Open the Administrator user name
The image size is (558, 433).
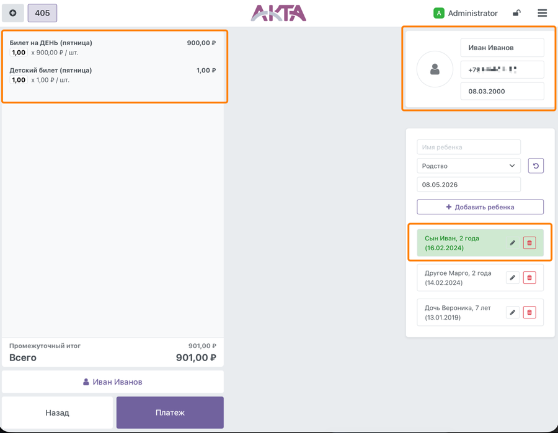pyautogui.click(x=472, y=13)
